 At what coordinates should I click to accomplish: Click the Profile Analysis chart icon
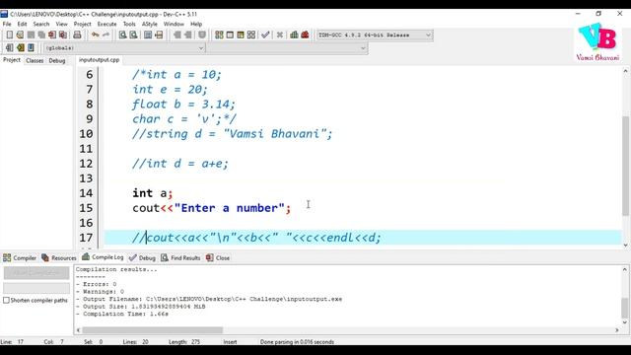tap(294, 35)
